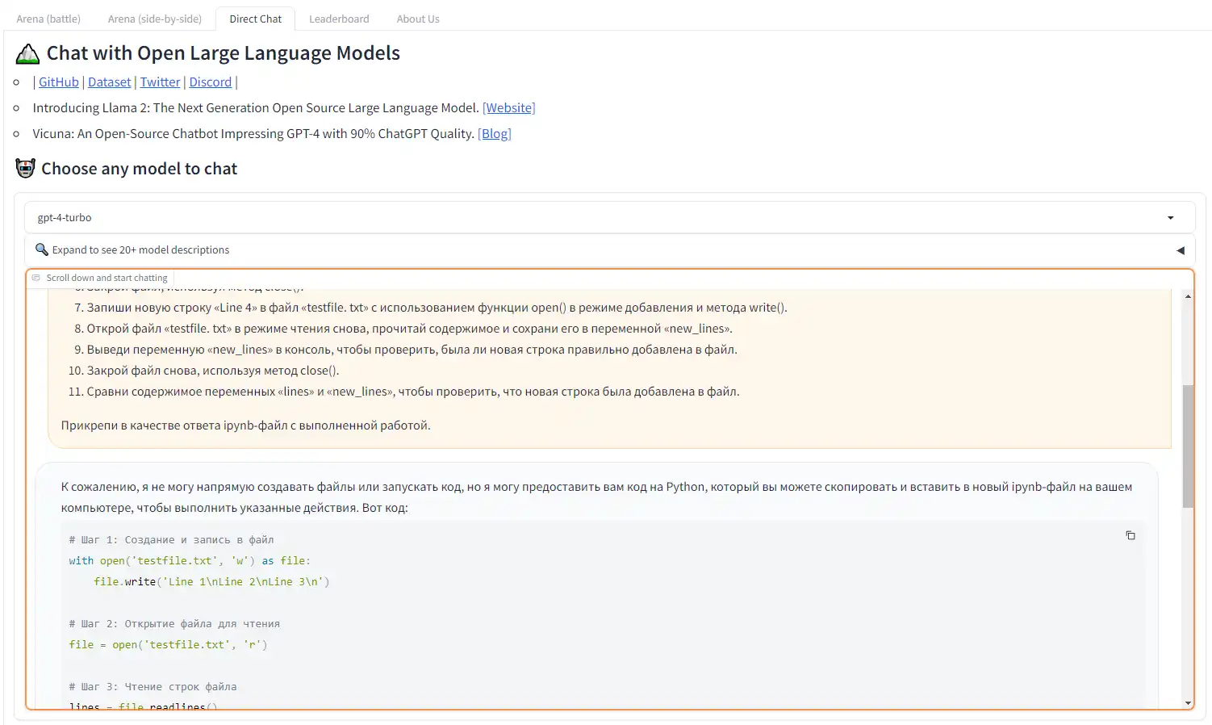The image size is (1212, 725).
Task: Click the triangle arrow of descriptions accordion
Action: [1180, 250]
